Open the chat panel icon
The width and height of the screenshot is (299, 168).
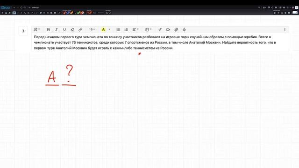point(269,7)
